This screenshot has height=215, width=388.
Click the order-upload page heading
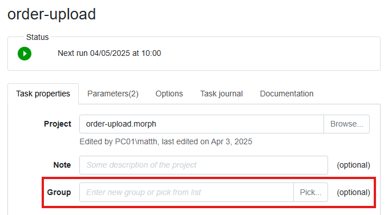(51, 14)
